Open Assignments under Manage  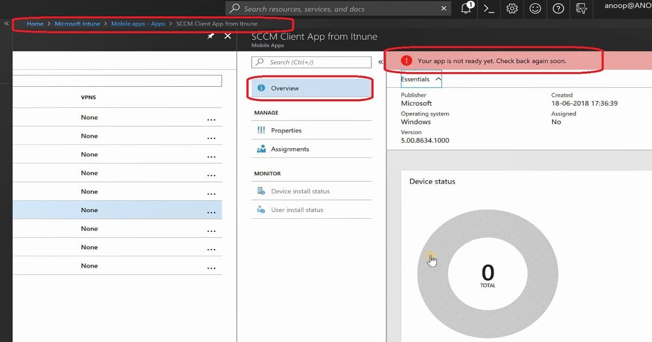pos(311,149)
